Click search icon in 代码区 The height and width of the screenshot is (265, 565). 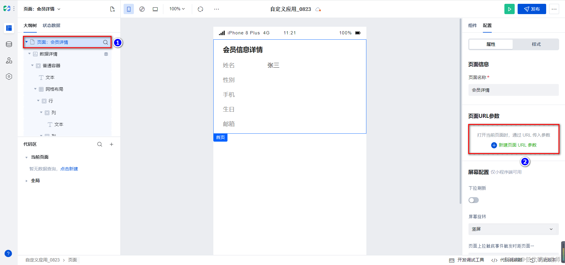pos(100,144)
